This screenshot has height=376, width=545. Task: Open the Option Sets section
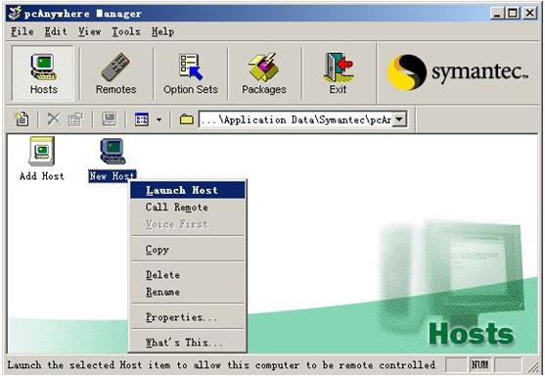pyautogui.click(x=191, y=73)
